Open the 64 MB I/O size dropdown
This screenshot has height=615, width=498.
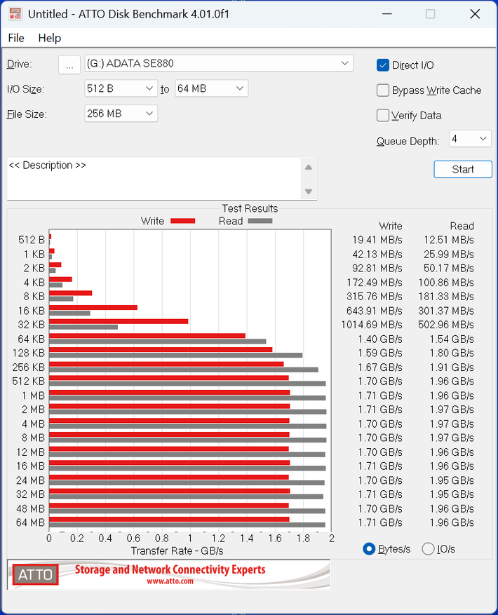(x=212, y=88)
